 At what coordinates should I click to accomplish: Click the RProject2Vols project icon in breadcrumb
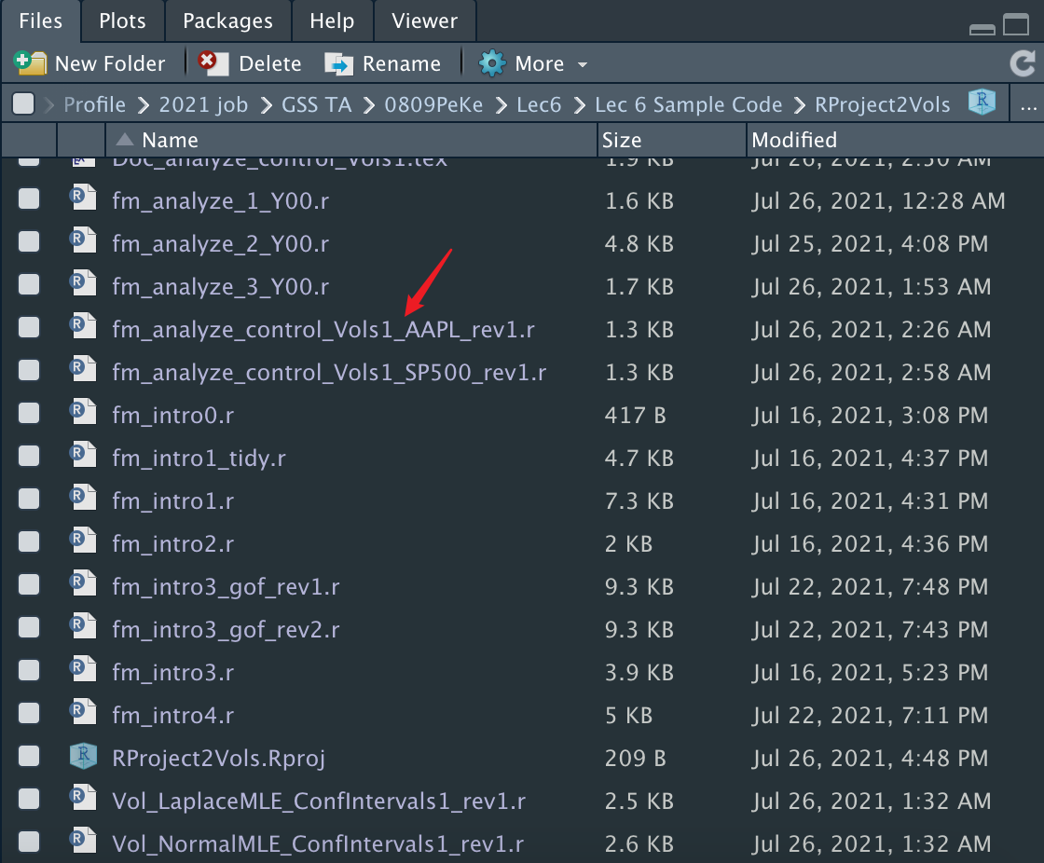982,103
